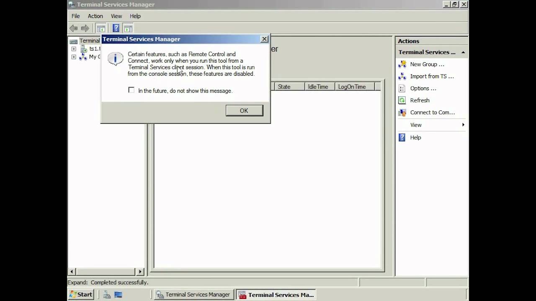
Task: Click the active Terminal Services Ma... taskbar button
Action: tap(276, 294)
